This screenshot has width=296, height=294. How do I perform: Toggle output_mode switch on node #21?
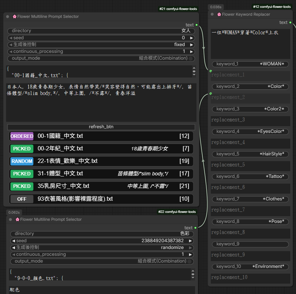coord(191,59)
